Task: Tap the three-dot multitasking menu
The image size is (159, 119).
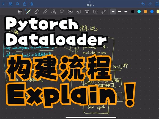Action: [x=91, y=2]
